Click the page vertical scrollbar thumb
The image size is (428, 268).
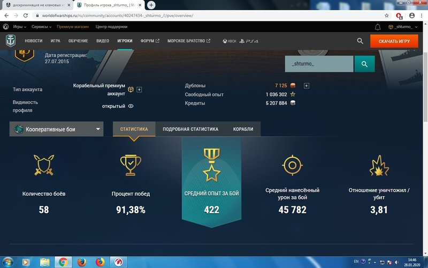click(x=425, y=86)
